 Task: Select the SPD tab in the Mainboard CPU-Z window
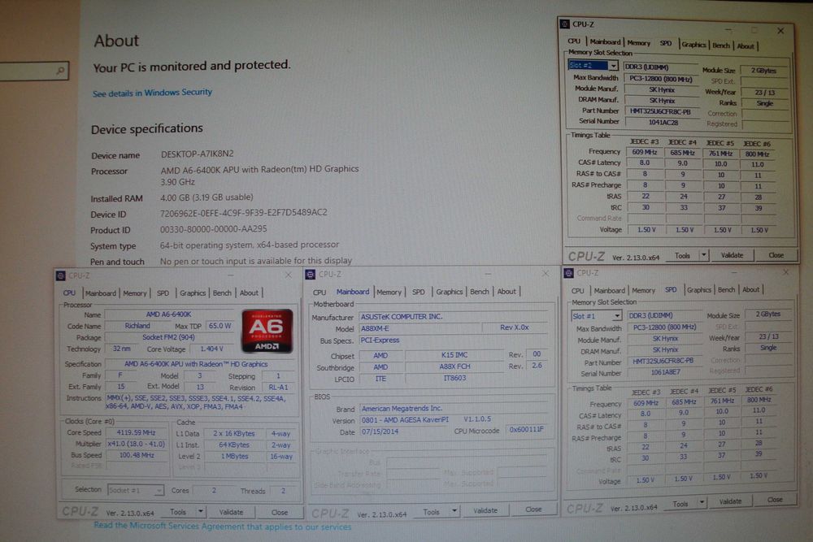click(x=419, y=293)
